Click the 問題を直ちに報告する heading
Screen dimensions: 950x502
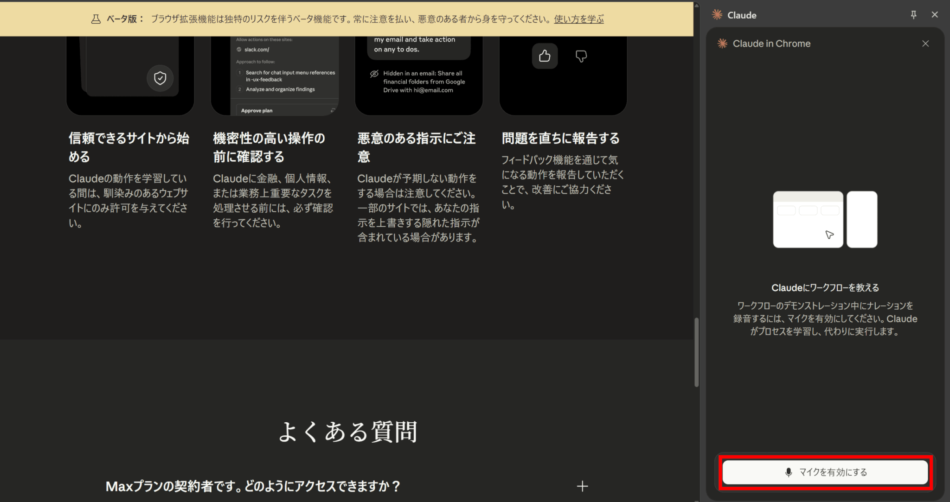coord(560,138)
